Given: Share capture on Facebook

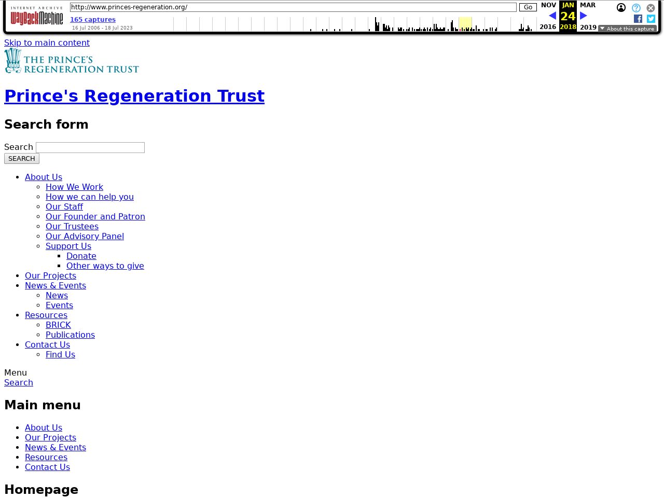Looking at the screenshot, I should 638,19.
